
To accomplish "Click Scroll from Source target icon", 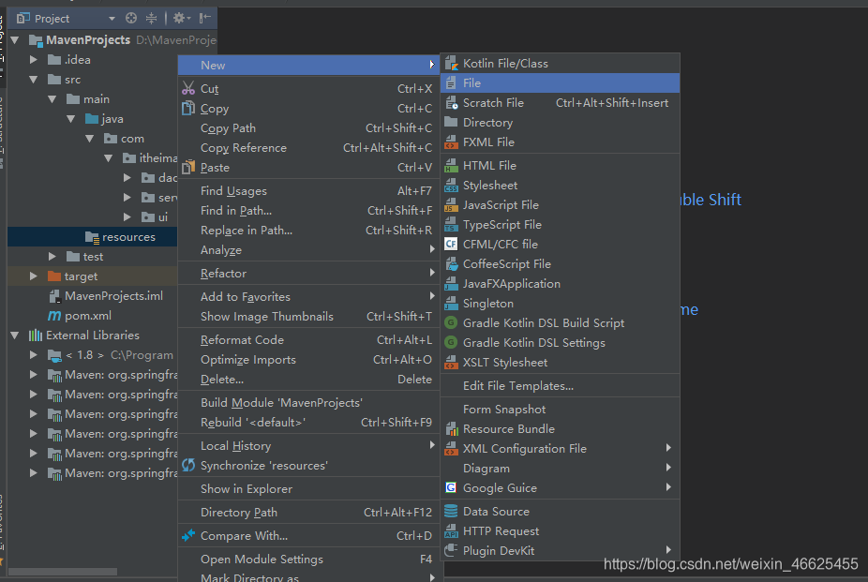I will pos(131,18).
